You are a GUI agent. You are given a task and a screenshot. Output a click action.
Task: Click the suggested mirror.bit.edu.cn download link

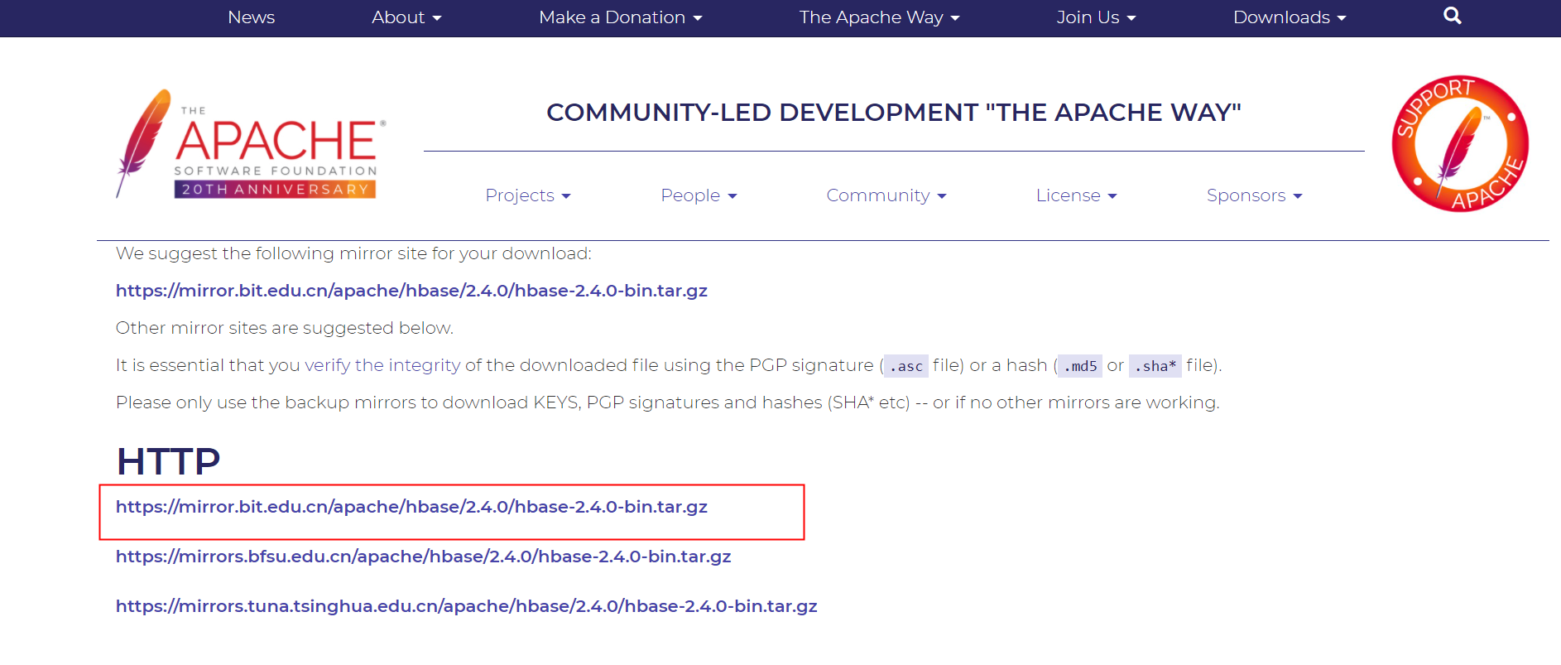coord(411,291)
